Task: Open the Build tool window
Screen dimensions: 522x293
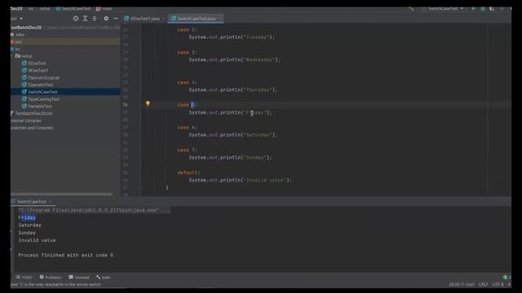Action: (x=104, y=277)
